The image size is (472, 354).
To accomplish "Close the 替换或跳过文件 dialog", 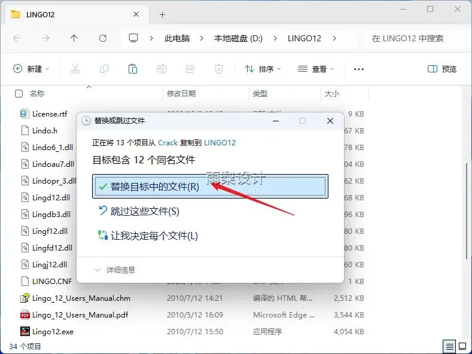I will coord(330,121).
